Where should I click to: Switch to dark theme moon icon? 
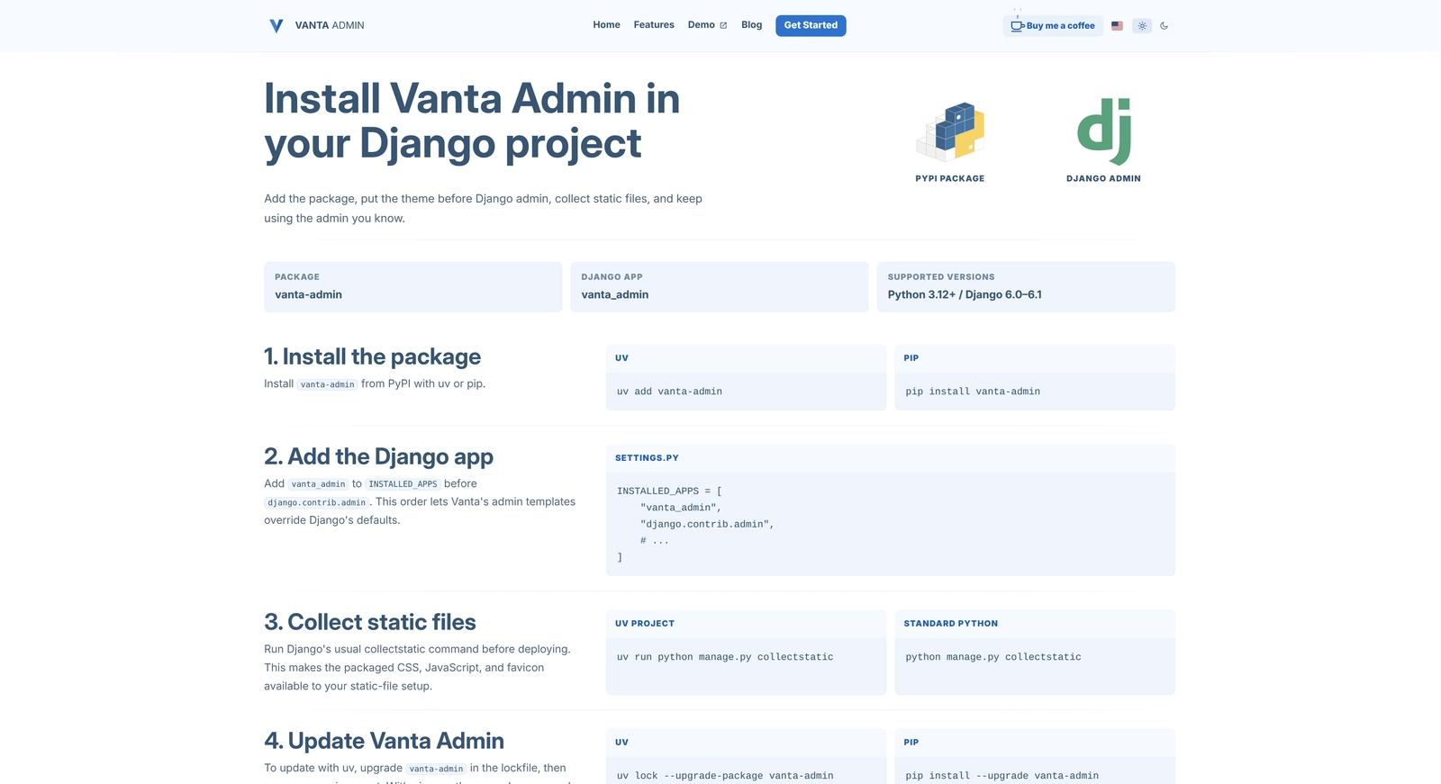[1164, 26]
